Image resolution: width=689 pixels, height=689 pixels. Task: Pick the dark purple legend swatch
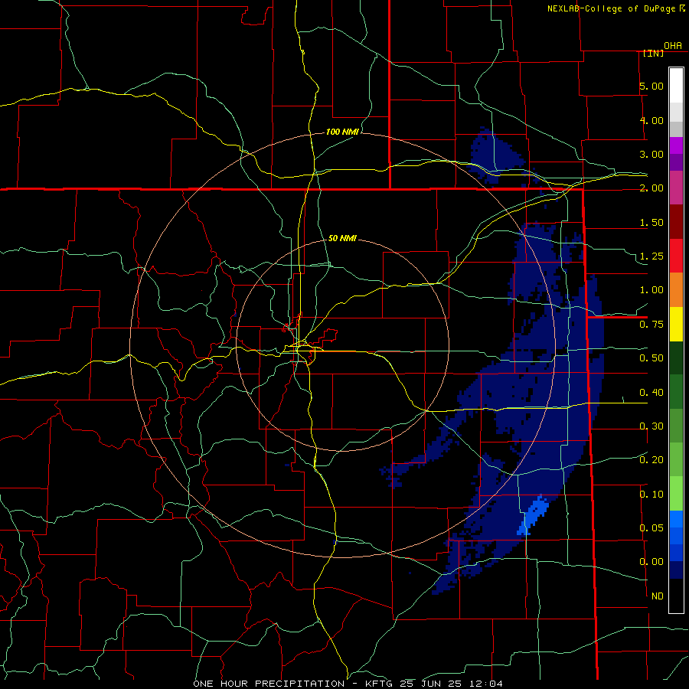click(x=676, y=162)
